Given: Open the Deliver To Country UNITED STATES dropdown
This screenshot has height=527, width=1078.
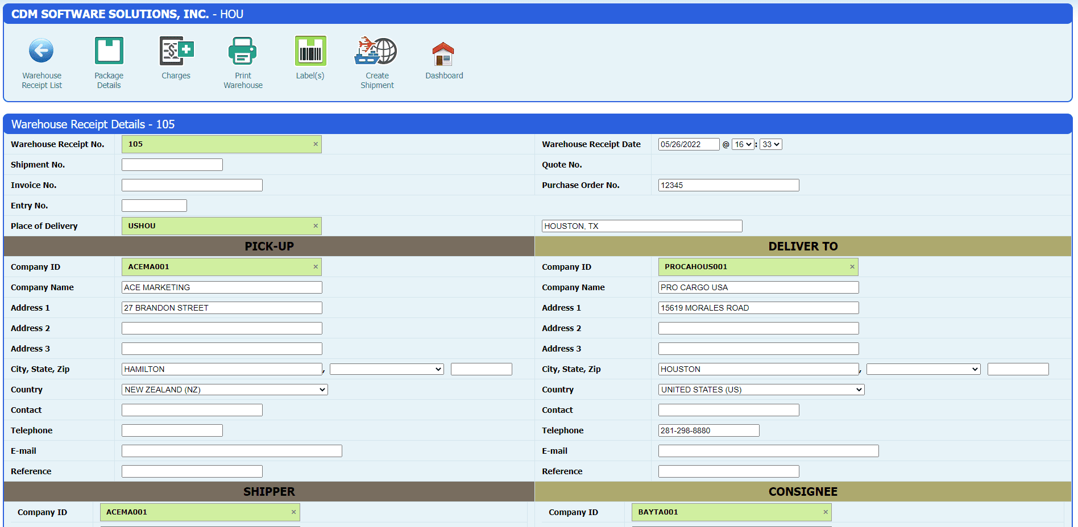Looking at the screenshot, I should 761,390.
